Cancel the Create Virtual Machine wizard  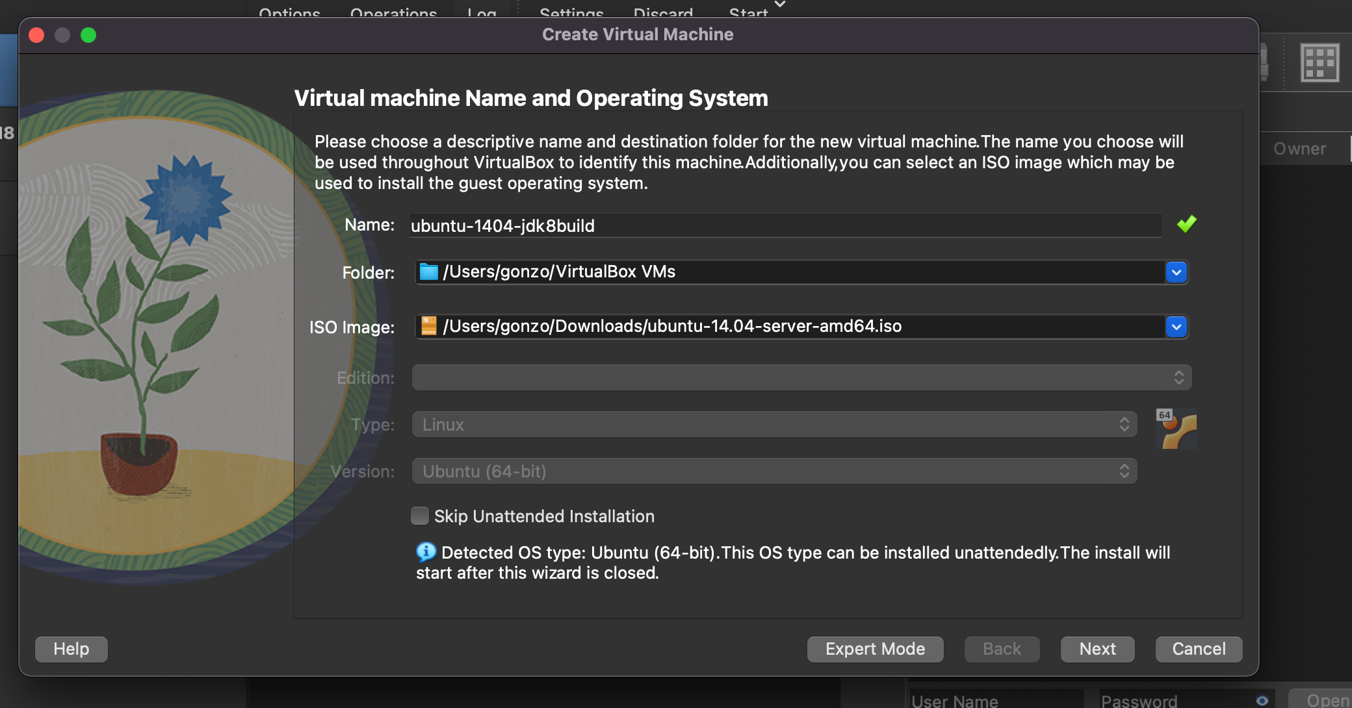click(x=1199, y=649)
